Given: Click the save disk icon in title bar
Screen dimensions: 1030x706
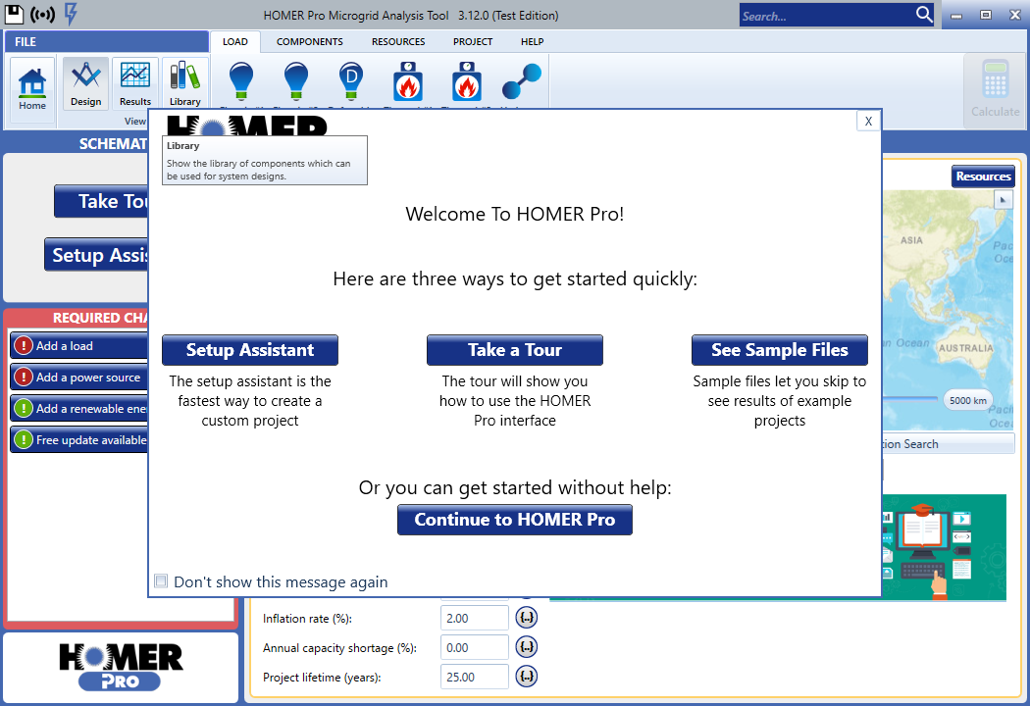Looking at the screenshot, I should tap(15, 15).
